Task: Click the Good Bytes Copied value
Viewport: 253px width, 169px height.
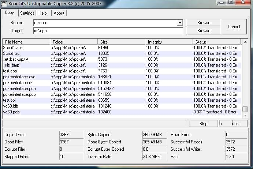Action: 155,142
